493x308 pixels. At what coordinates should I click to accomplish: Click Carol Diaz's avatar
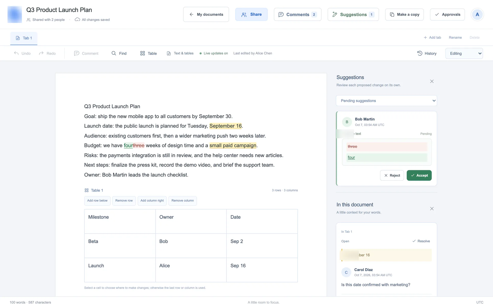pos(346,272)
